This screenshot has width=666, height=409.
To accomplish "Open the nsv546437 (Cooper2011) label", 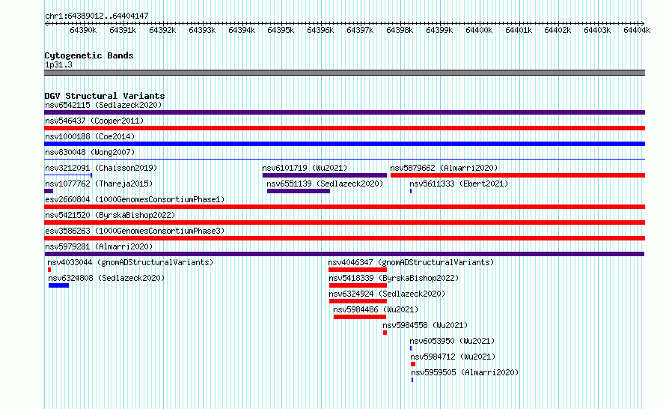I will click(x=94, y=121).
